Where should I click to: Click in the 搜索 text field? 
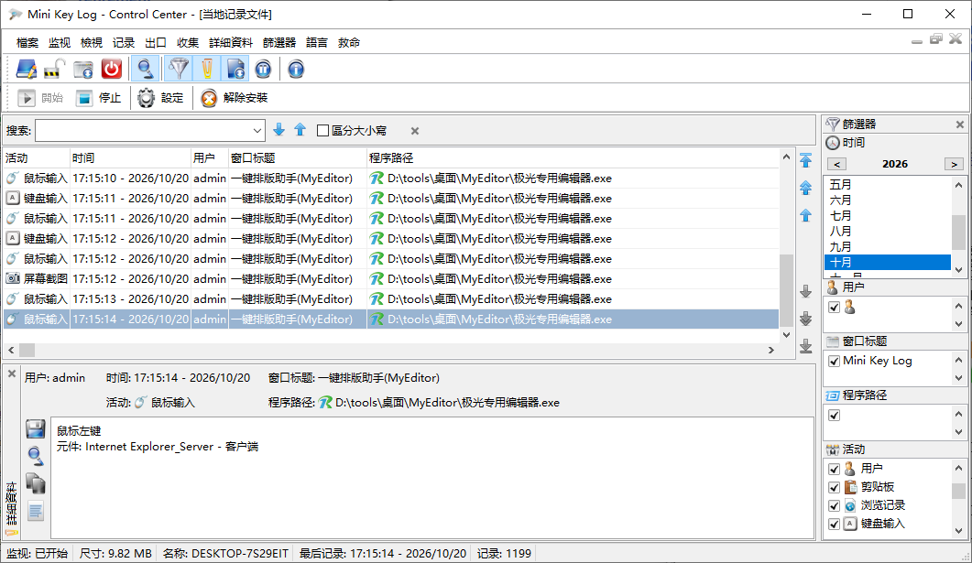click(x=143, y=131)
